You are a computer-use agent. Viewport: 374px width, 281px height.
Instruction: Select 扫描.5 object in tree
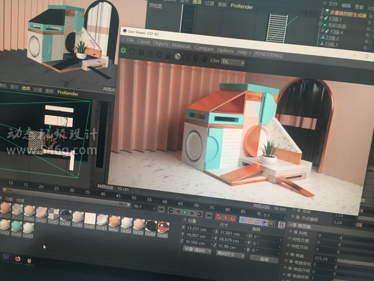pyautogui.click(x=336, y=19)
